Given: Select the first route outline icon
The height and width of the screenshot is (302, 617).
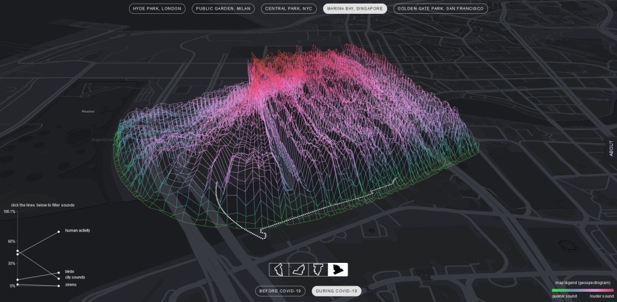Looking at the screenshot, I should pyautogui.click(x=279, y=270).
